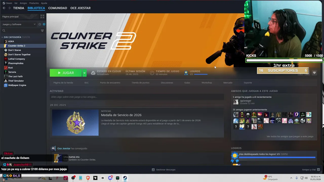Open the Amigos menu
Viewport: 324px width, 182px height.
[23, 3]
